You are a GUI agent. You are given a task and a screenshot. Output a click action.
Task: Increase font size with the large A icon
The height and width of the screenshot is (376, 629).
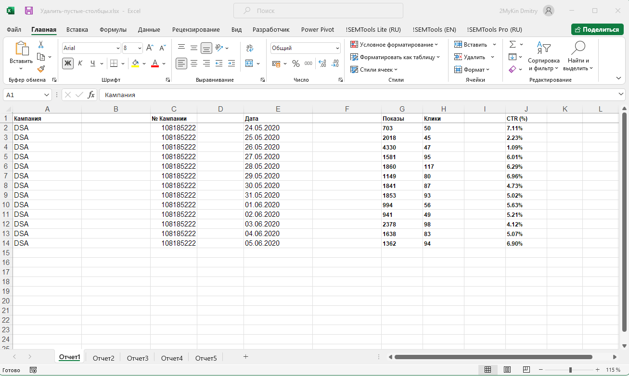[x=150, y=48]
